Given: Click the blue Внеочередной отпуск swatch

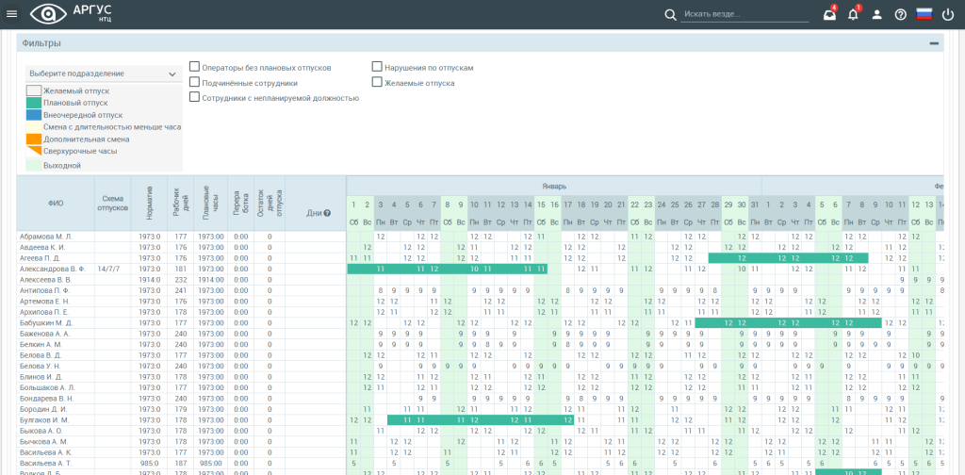Looking at the screenshot, I should coord(34,115).
